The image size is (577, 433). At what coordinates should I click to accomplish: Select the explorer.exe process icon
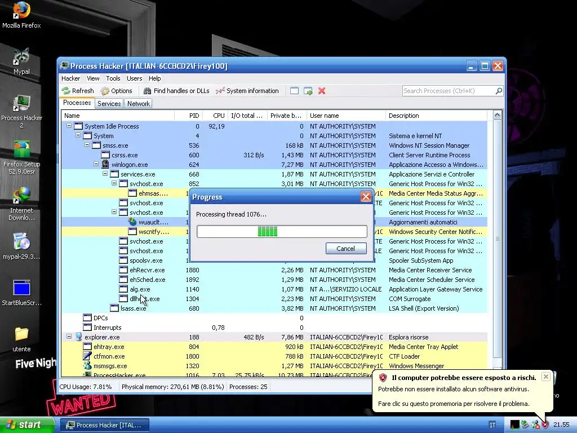(78, 337)
